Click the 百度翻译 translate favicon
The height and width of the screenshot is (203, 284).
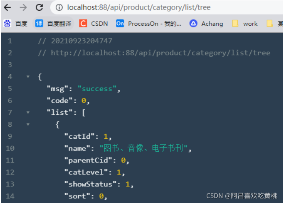pyautogui.click(x=39, y=24)
